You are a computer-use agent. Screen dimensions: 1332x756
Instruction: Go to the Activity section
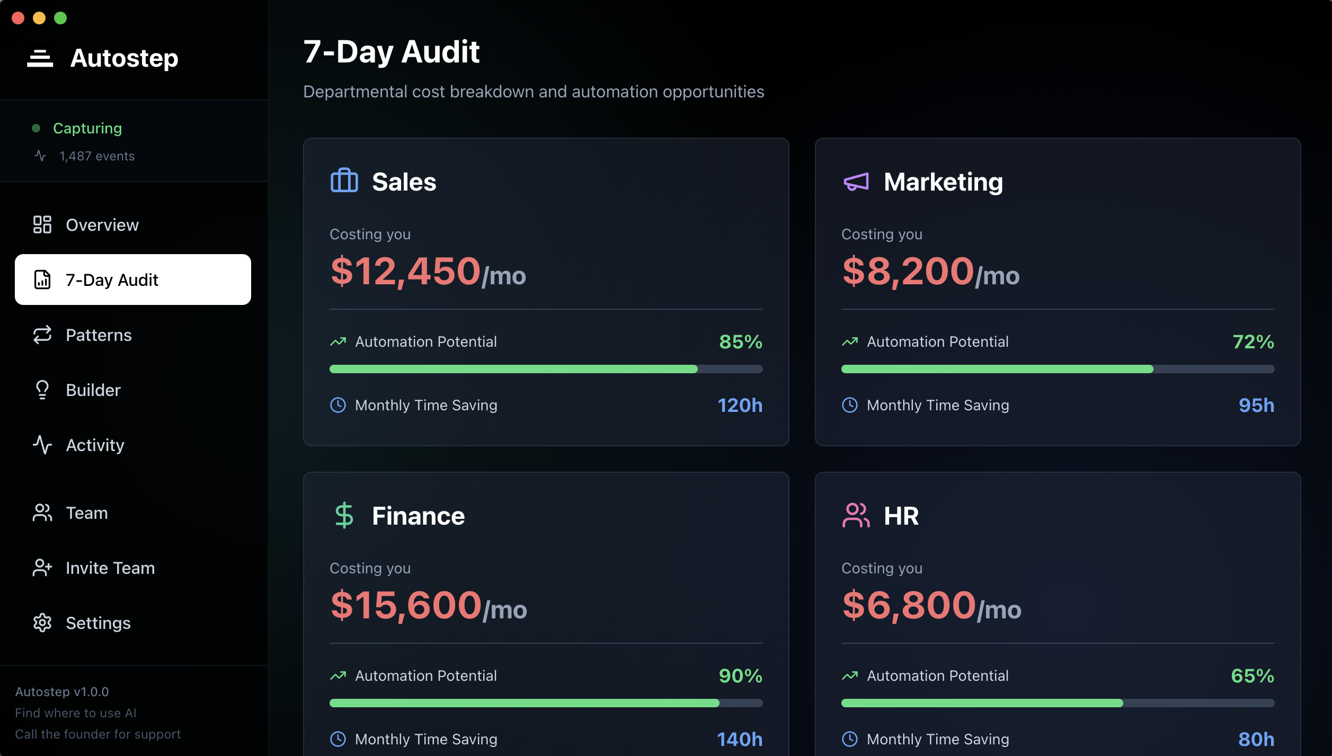click(x=95, y=445)
